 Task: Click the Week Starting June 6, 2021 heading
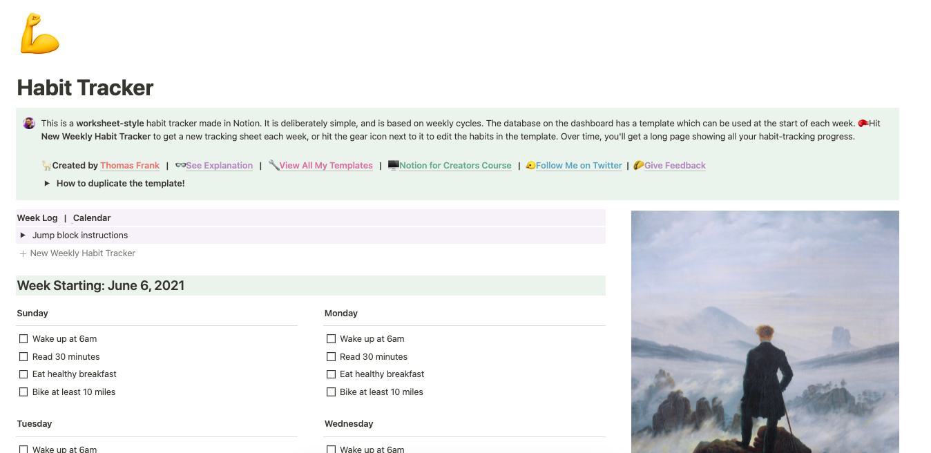[x=101, y=286]
